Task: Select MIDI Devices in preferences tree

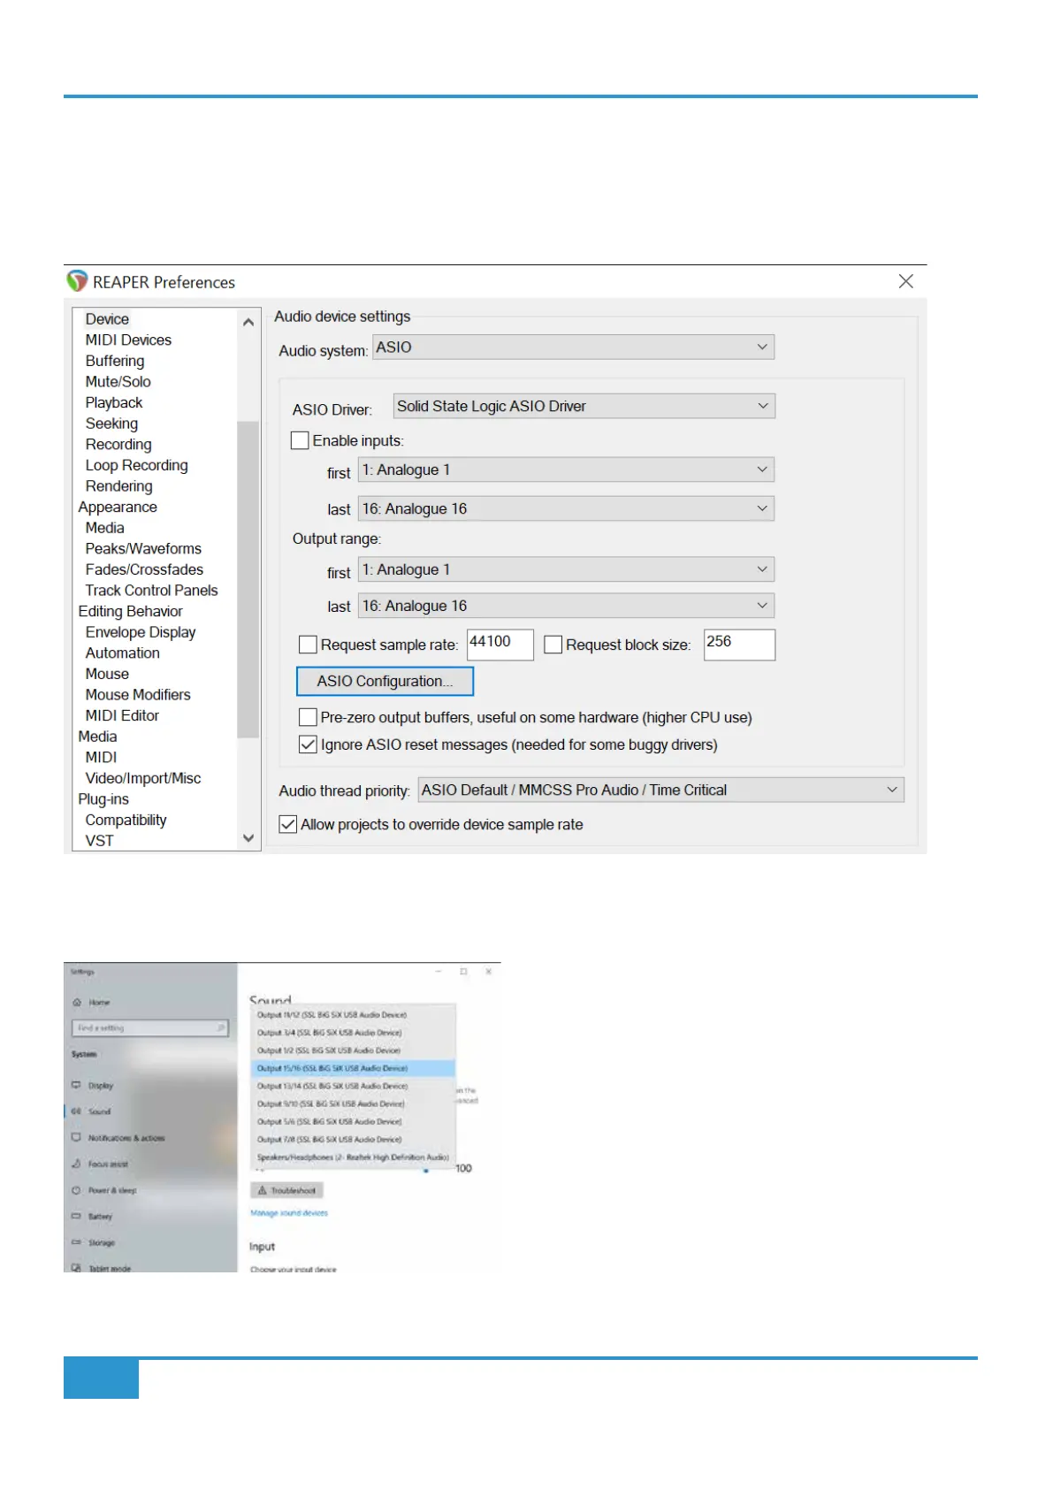Action: (128, 340)
